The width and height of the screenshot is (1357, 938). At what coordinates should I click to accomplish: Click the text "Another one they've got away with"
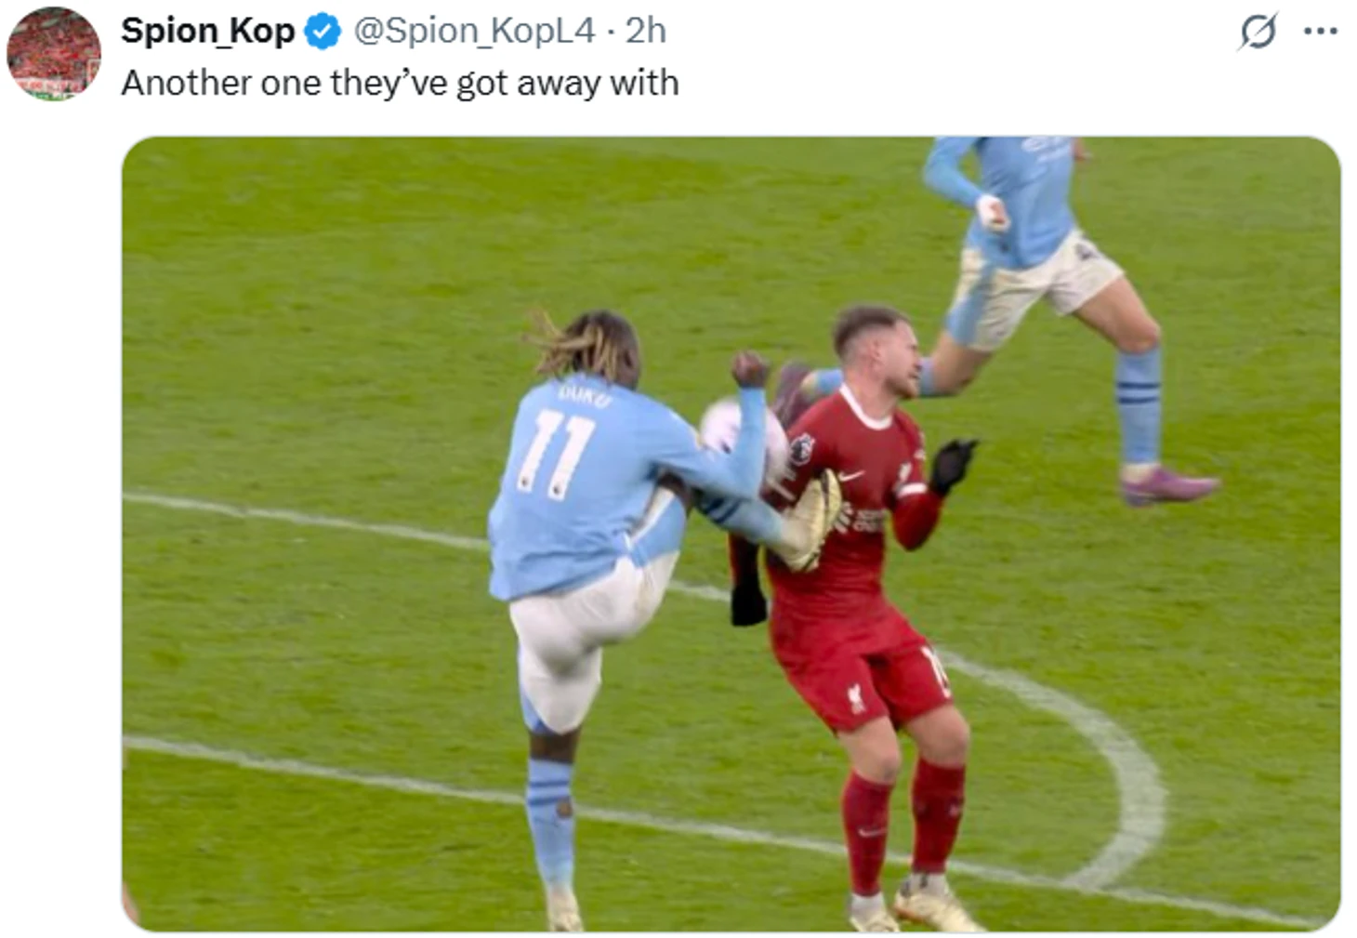400,83
